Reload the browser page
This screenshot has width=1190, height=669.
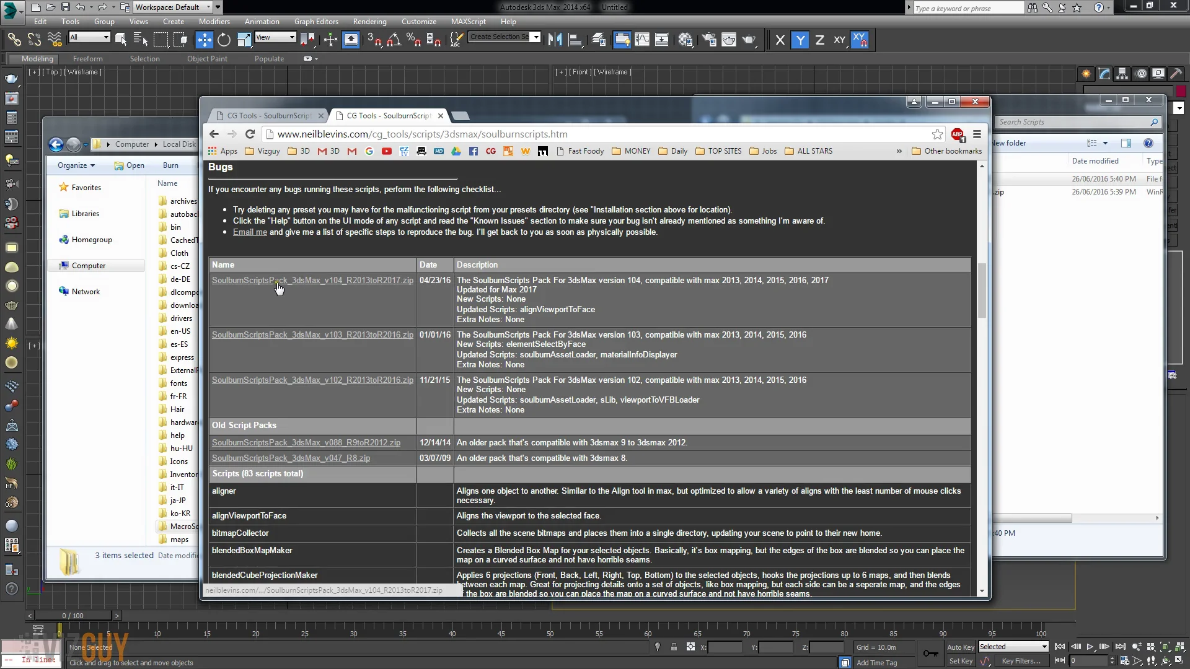point(250,134)
